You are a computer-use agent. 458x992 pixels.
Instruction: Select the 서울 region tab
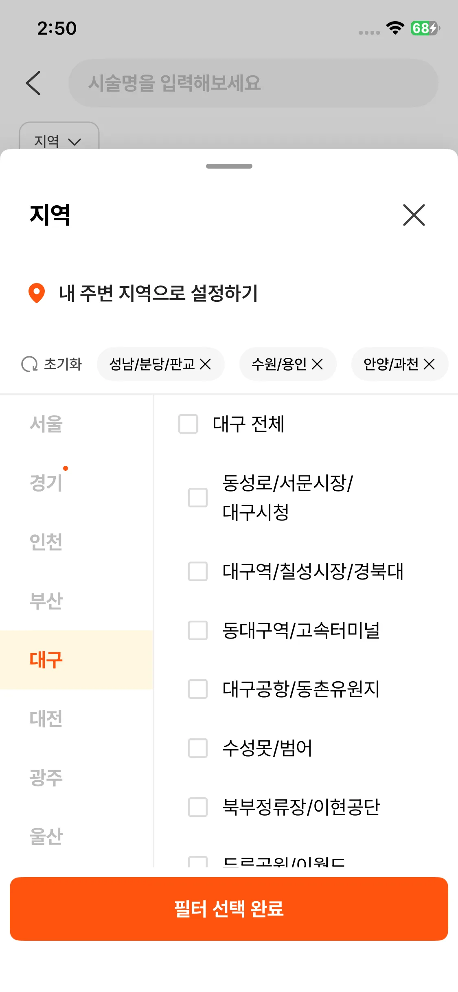46,424
